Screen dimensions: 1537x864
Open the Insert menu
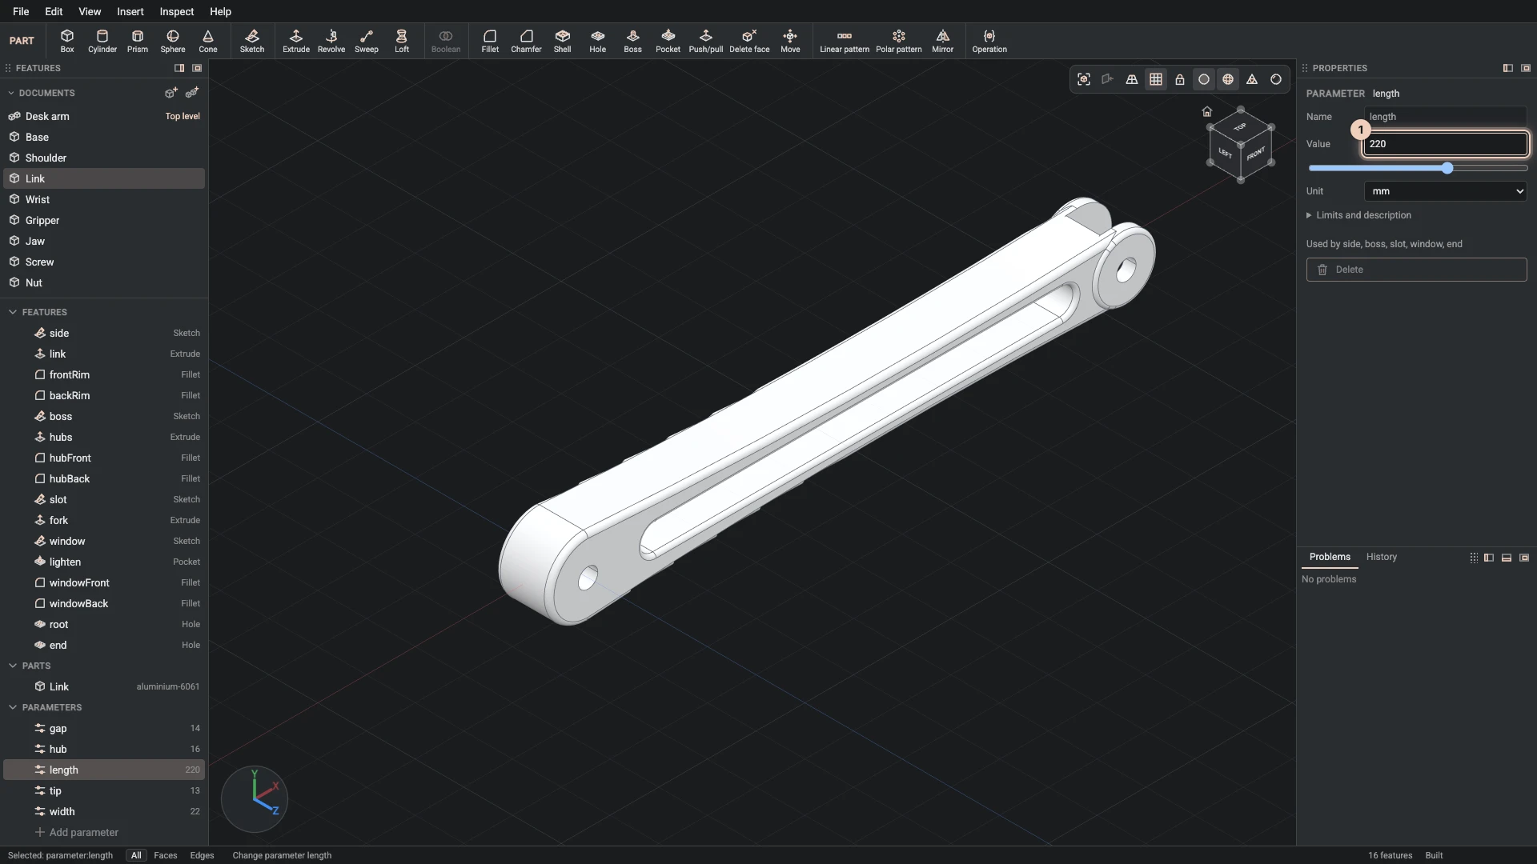click(x=130, y=11)
